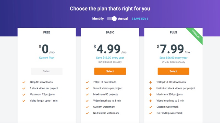Click the checkmark beside 720p HD downloads

click(x=87, y=82)
